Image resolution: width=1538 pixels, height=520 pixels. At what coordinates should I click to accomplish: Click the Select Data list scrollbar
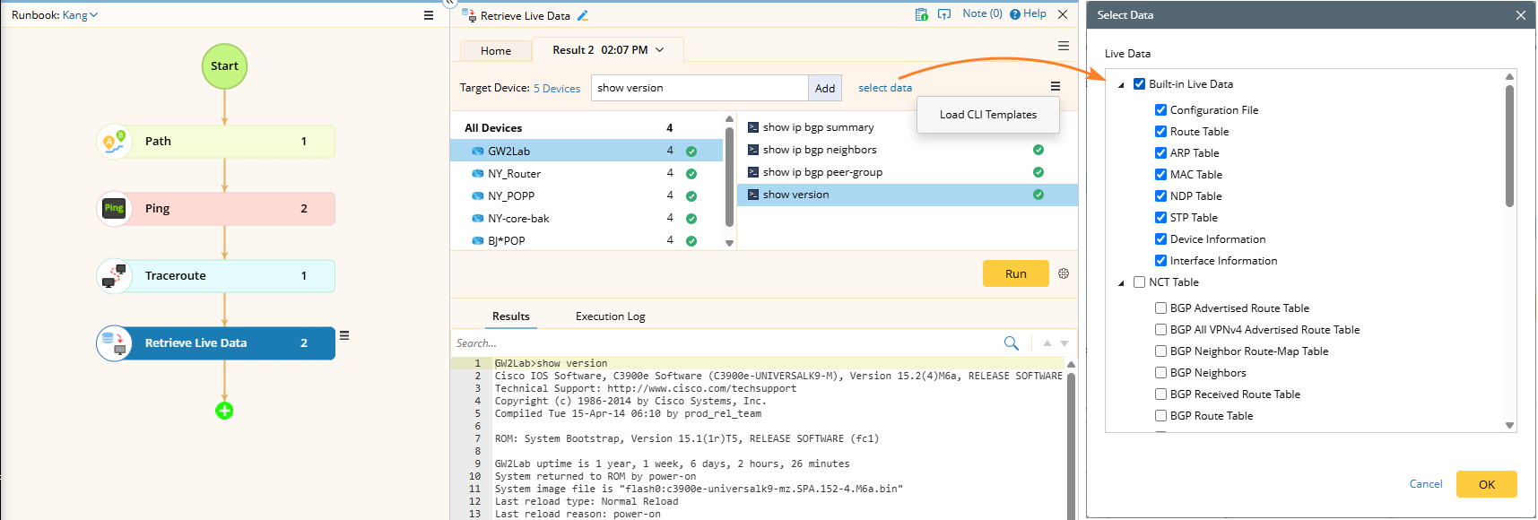(x=1509, y=148)
